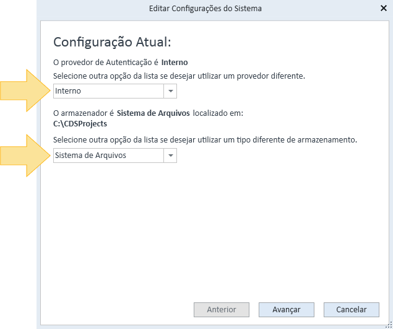Click the yellow arrow pointing to Interno

[x=25, y=90]
